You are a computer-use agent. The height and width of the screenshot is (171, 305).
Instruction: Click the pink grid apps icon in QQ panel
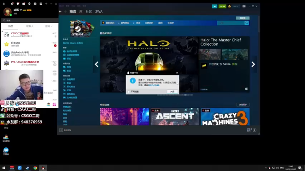(x=54, y=104)
